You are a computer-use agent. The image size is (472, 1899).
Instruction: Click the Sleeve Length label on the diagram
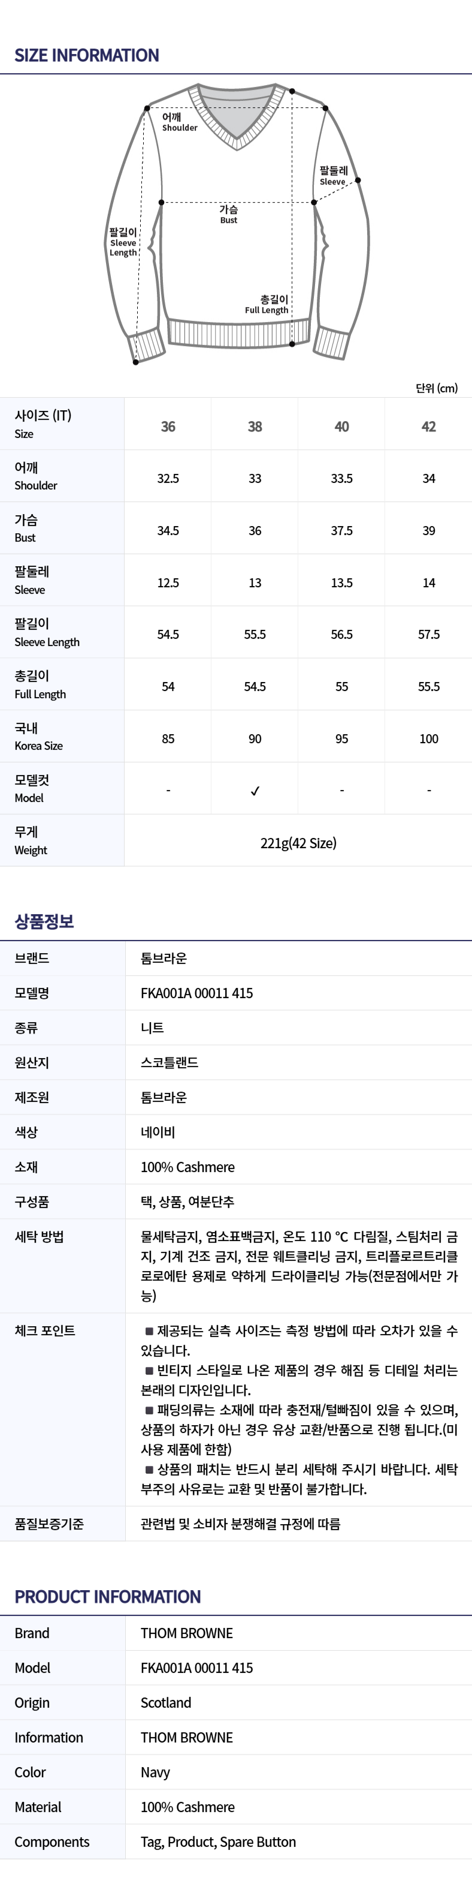click(x=123, y=242)
